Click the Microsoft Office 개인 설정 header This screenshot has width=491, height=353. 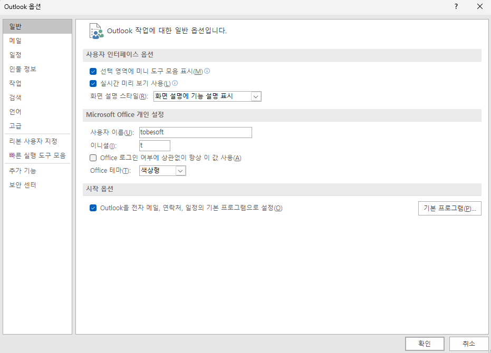[x=282, y=115]
